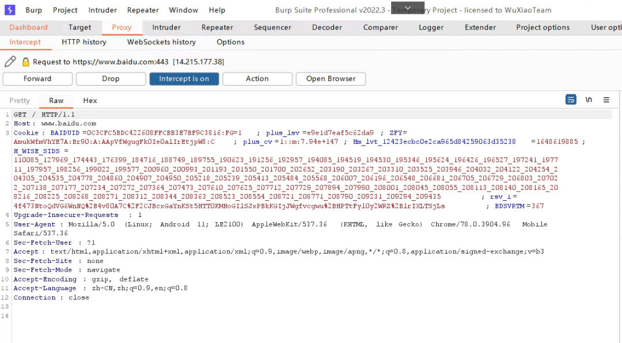Click the Accept-Encoding header
This screenshot has height=343, width=622.
45,279
